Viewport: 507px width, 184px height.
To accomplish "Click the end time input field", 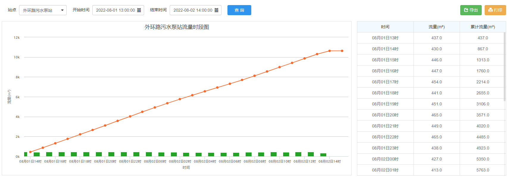I will pyautogui.click(x=193, y=10).
